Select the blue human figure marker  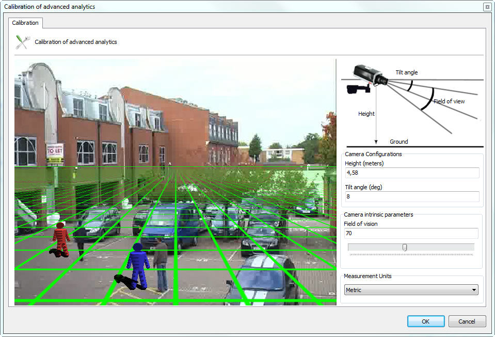[x=138, y=266]
